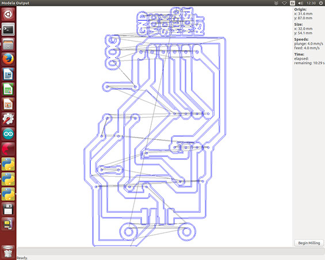Click the Origin x: 31.6 mm value
Viewport: 325px width, 260px height.
tap(303, 14)
